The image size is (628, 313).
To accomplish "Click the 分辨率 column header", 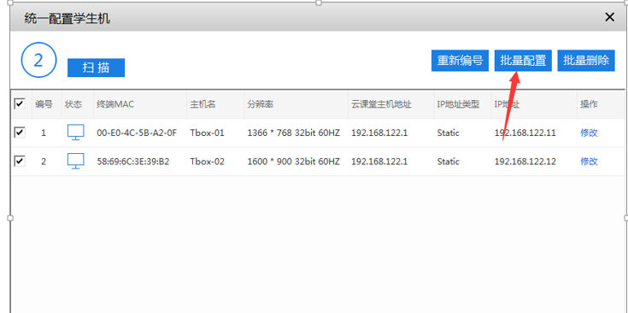I will [x=260, y=104].
